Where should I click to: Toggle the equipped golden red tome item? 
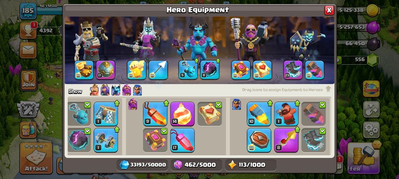(210, 114)
